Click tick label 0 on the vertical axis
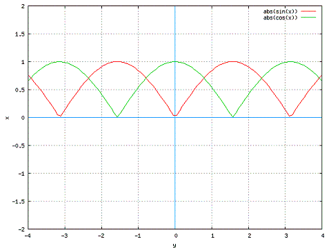Viewport: 331px width, 248px height. 23,118
